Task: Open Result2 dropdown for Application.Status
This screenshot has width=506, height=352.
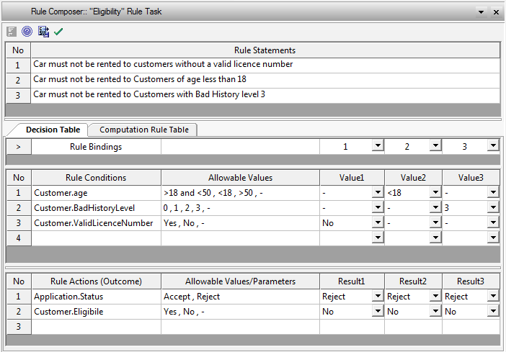Action: tap(435, 296)
